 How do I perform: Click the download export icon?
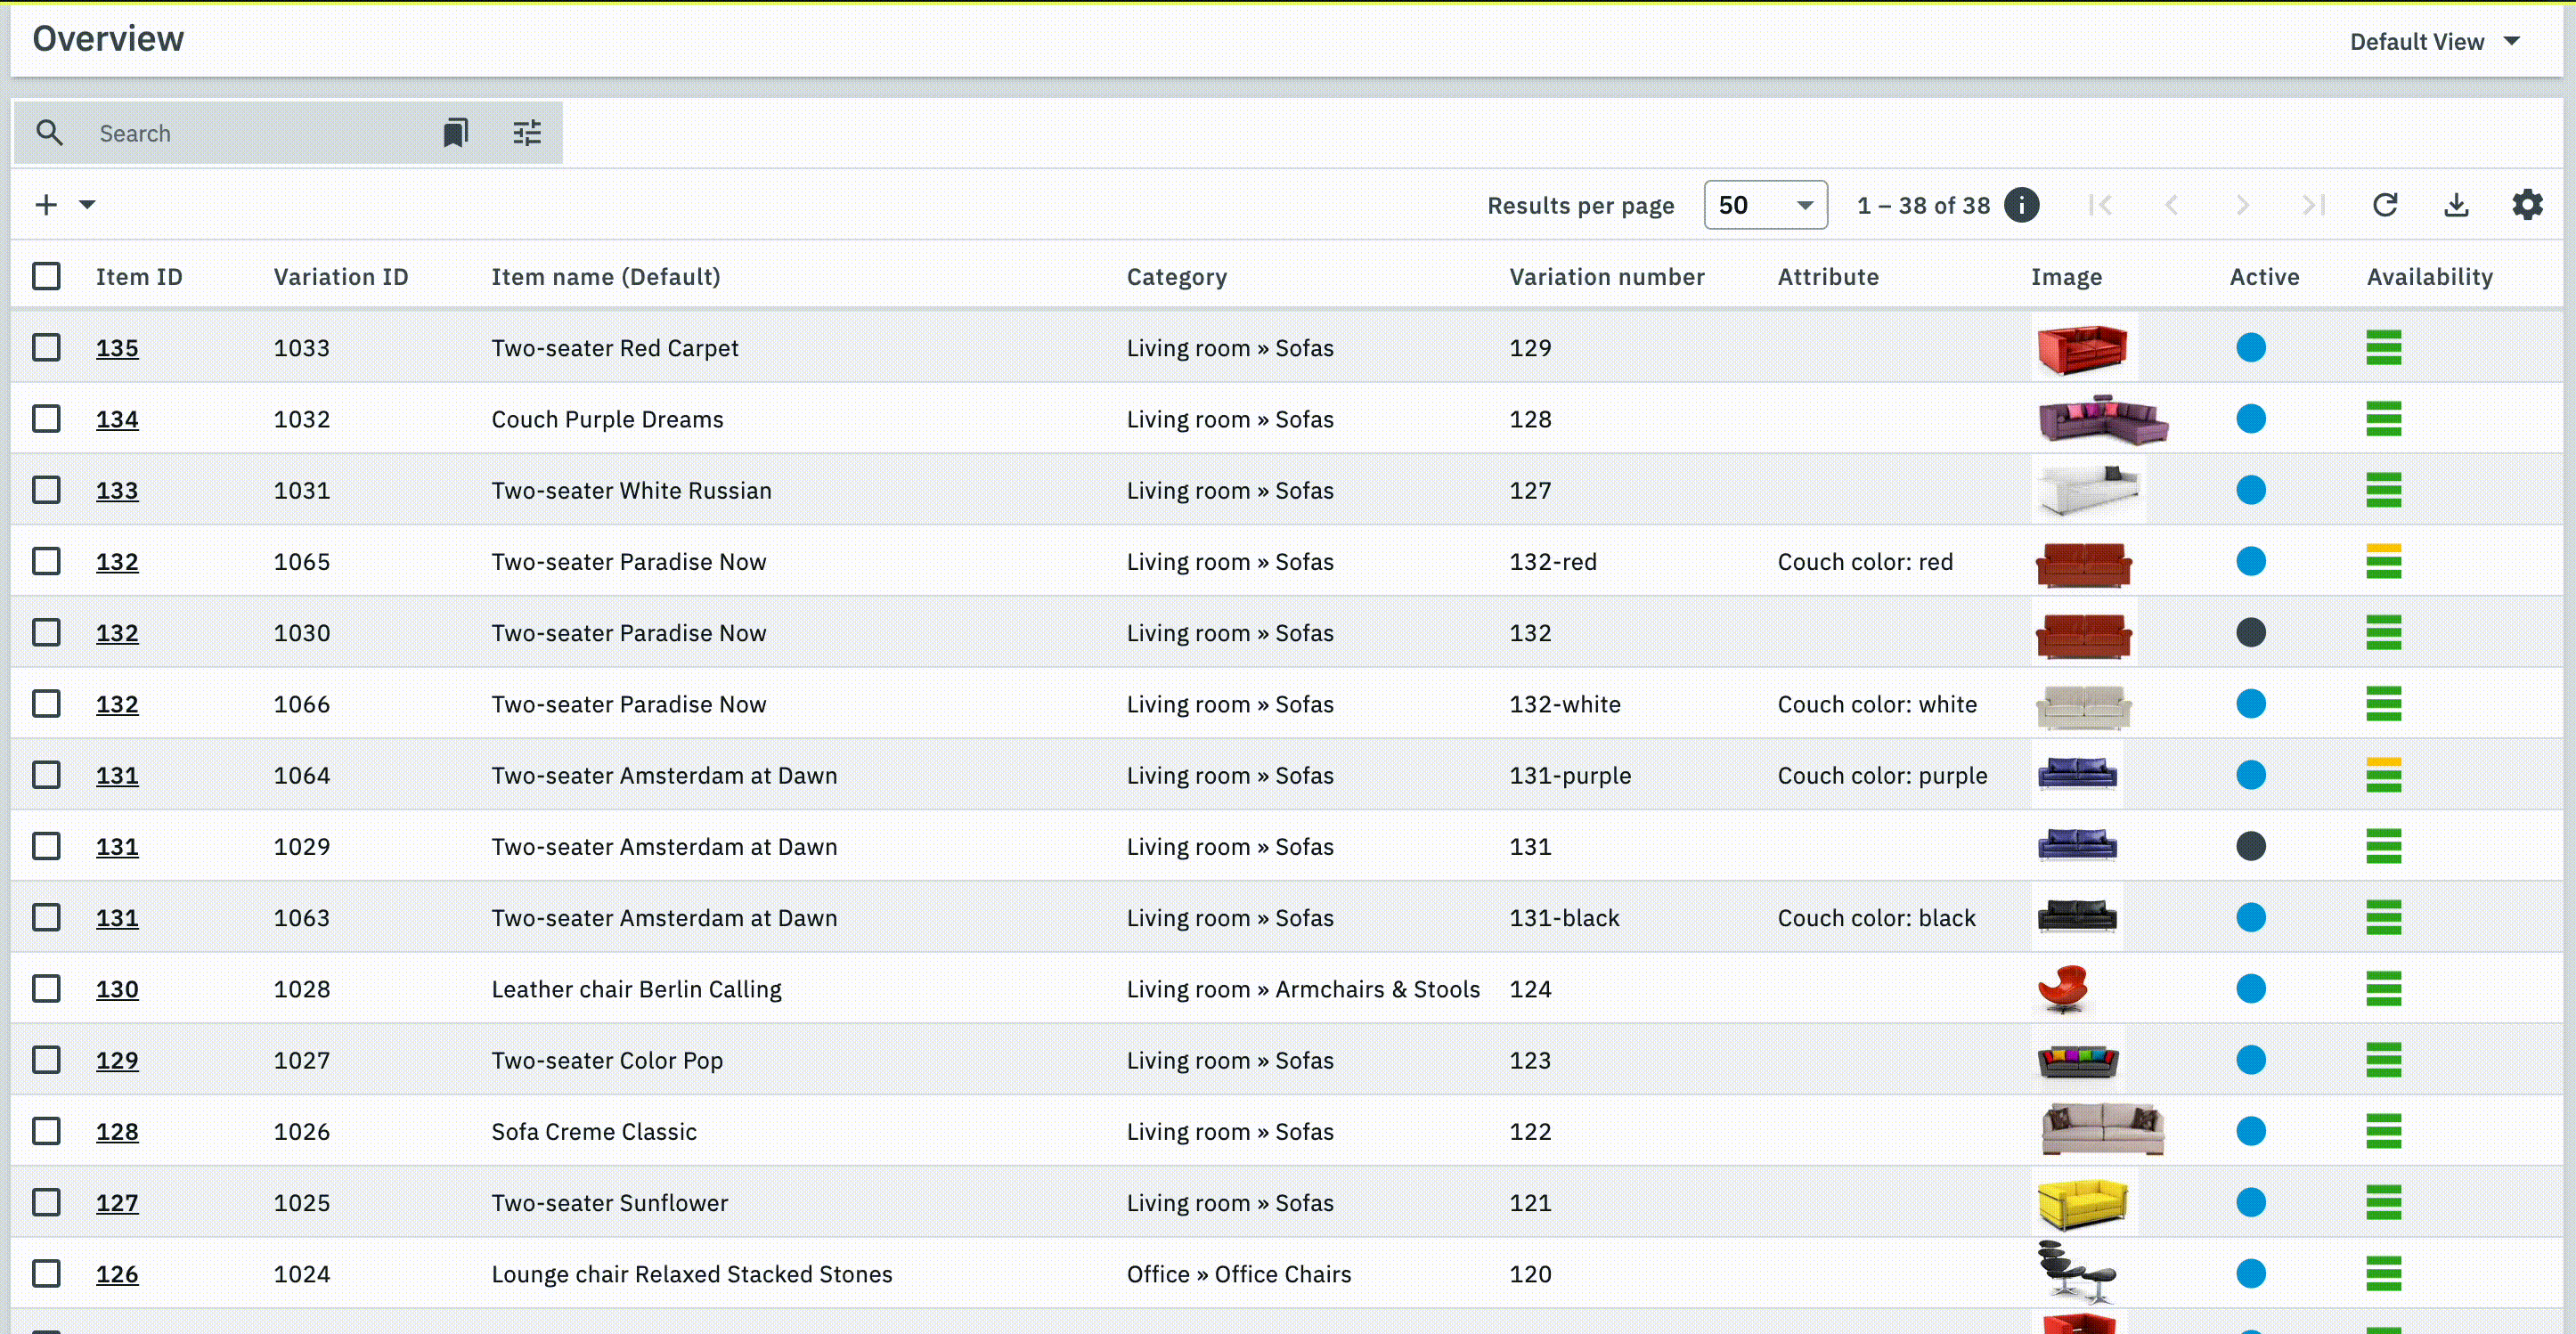click(x=2456, y=205)
